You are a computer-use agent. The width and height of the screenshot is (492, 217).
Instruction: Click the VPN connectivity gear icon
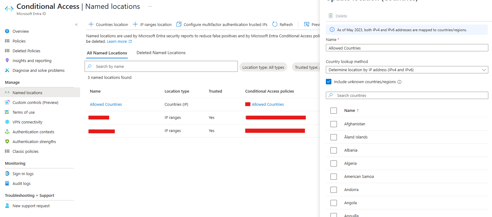(7, 122)
